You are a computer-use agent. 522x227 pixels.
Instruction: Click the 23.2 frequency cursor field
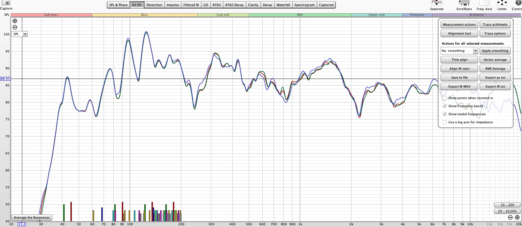coord(22,224)
